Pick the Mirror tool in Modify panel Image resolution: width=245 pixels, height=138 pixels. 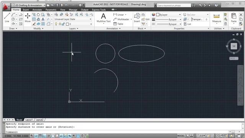click(x=43, y=19)
